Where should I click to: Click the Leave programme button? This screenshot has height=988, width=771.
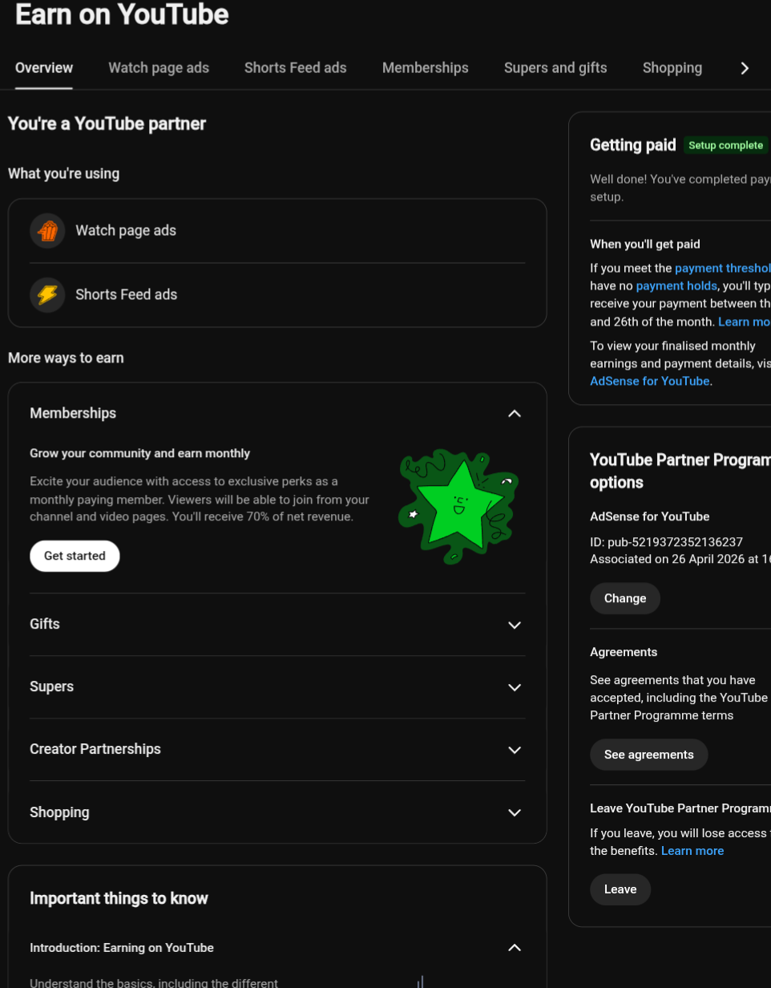pyautogui.click(x=620, y=889)
